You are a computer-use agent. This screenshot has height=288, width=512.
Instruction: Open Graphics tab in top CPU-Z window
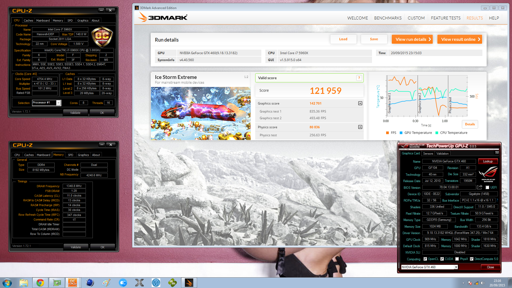[x=83, y=21]
